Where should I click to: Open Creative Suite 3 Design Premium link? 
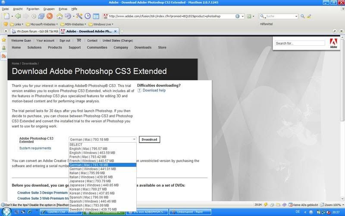point(42,193)
